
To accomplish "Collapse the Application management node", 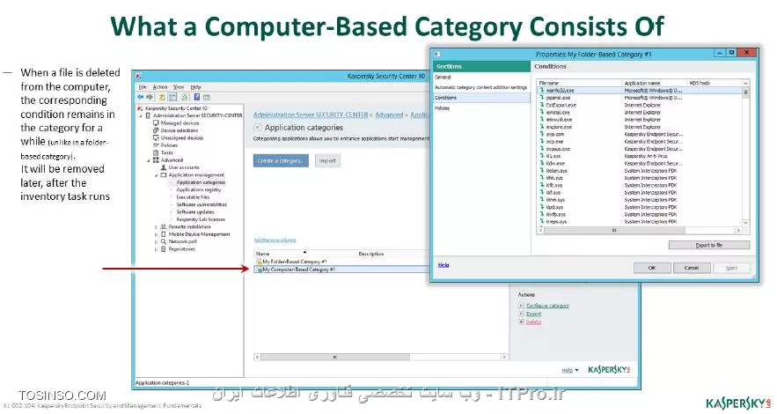I will (x=156, y=175).
